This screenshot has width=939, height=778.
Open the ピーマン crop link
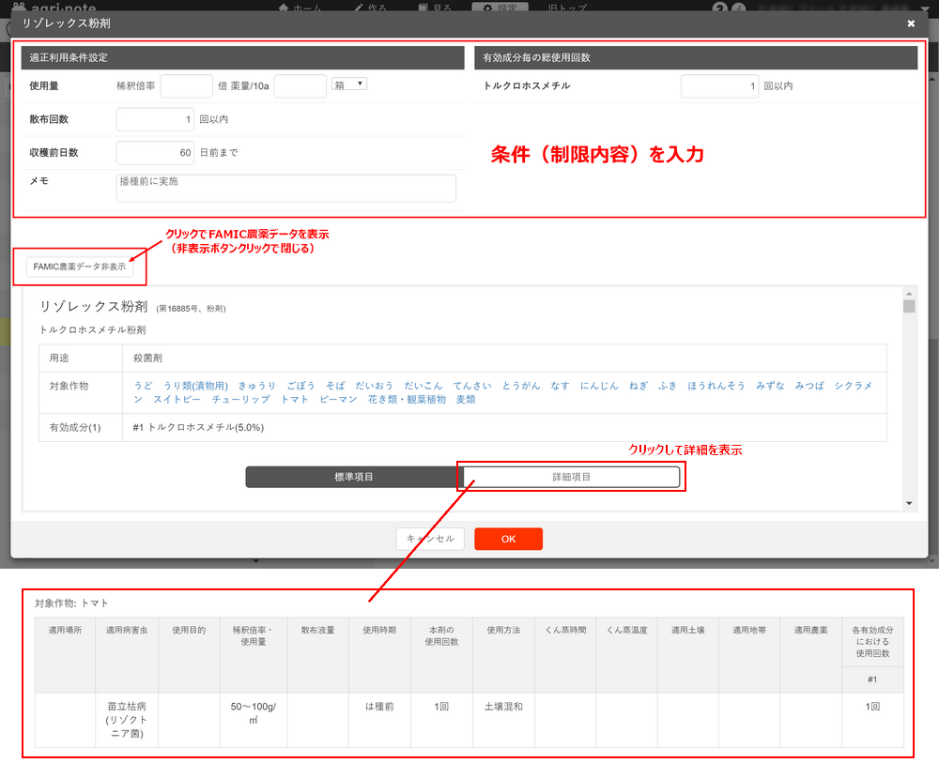coord(338,400)
